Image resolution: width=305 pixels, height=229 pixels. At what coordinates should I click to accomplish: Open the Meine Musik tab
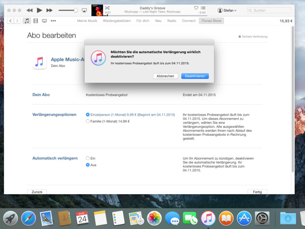coord(87,21)
